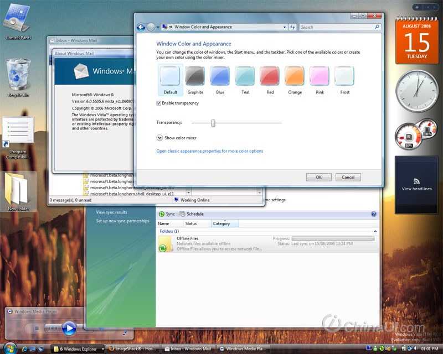Click the search magnifier icon
The height and width of the screenshot is (354, 443).
377,27
